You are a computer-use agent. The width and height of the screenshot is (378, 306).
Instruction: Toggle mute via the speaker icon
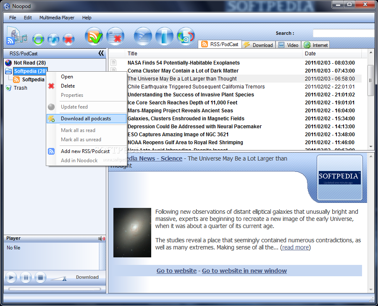click(102, 239)
